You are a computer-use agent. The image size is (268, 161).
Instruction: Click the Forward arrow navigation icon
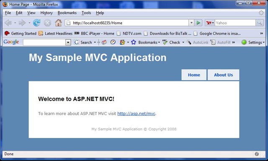point(22,23)
